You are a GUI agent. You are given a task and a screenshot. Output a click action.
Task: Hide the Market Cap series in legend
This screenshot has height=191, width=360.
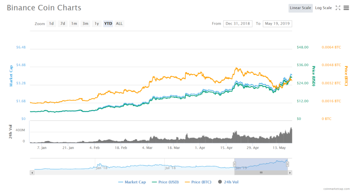(x=132, y=182)
